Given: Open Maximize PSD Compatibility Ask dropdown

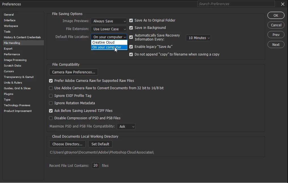Looking at the screenshot, I should point(126,126).
